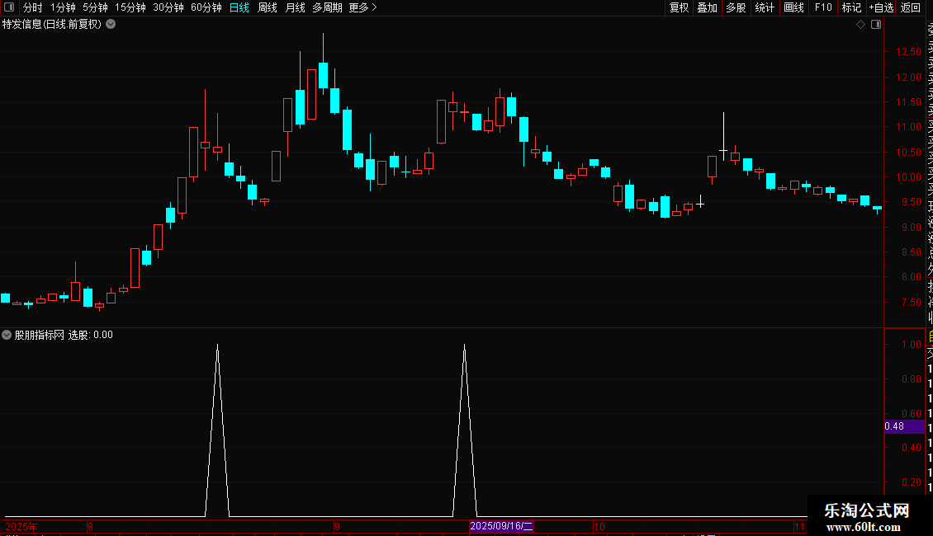
Task: Switch to 月线 monthly chart
Action: [295, 7]
